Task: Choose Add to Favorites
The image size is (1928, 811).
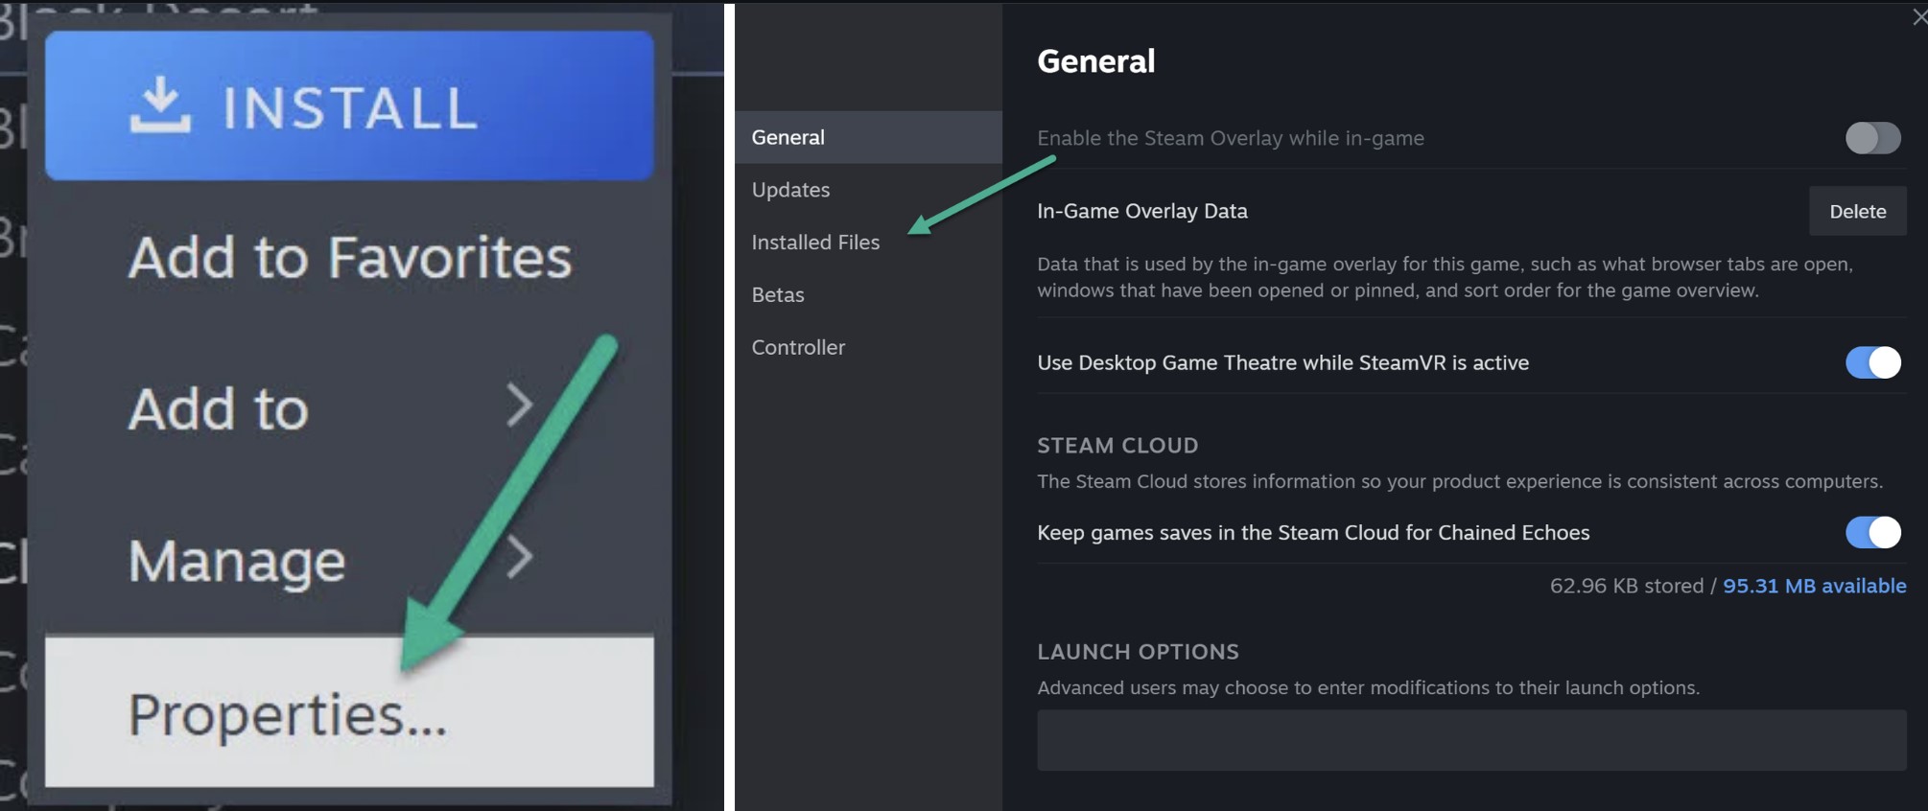Action: (349, 257)
